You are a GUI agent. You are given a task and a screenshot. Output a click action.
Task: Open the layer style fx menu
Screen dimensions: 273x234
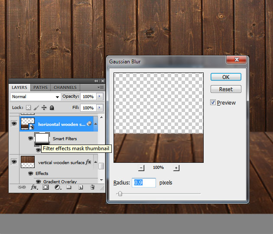(x=34, y=187)
